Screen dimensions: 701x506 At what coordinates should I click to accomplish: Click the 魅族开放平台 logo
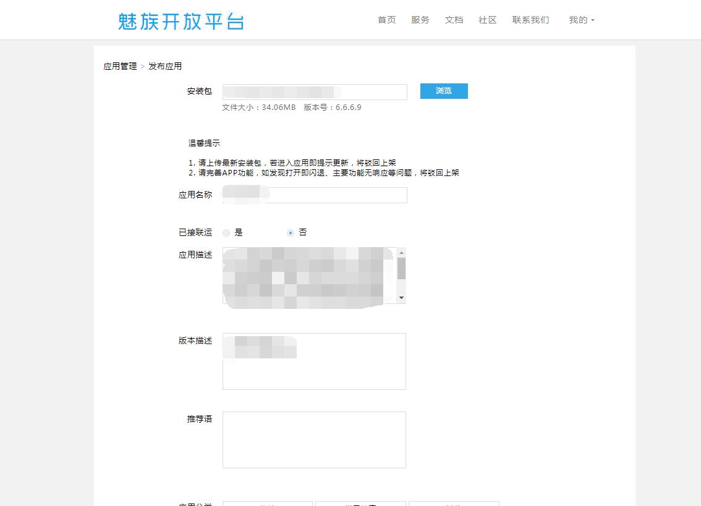181,21
